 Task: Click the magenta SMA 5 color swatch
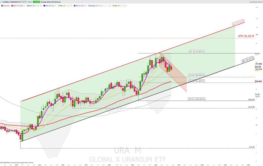75,6
